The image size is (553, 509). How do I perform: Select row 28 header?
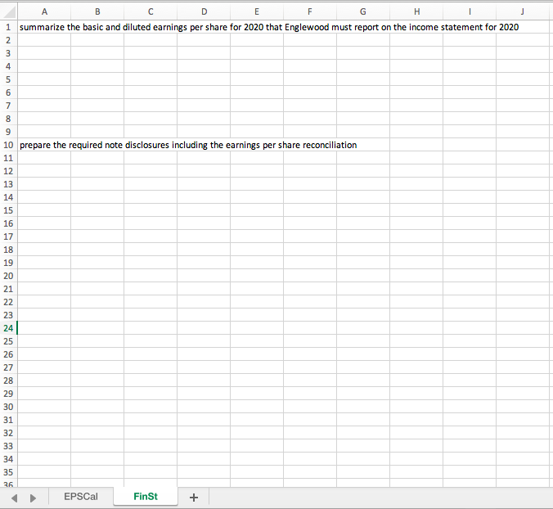pyautogui.click(x=8, y=381)
